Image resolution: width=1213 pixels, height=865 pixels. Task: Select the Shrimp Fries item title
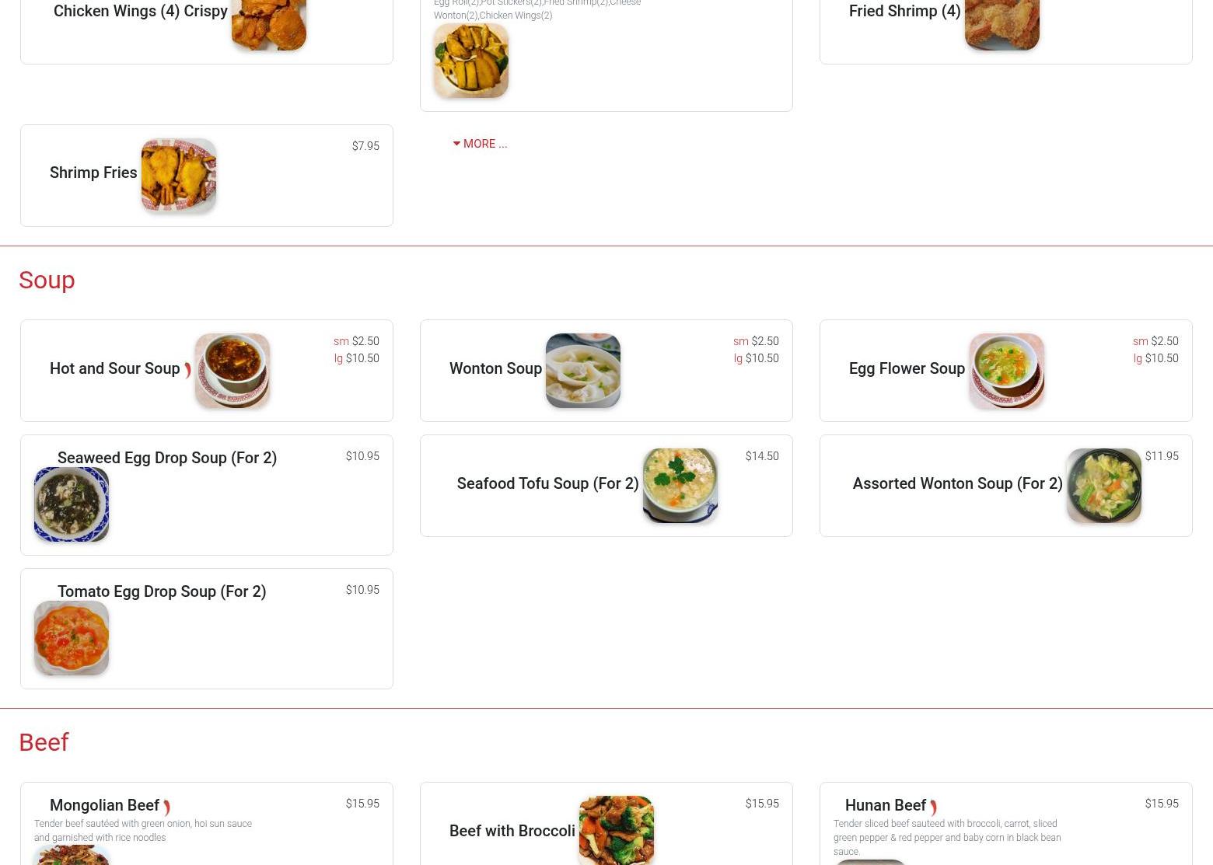(93, 173)
